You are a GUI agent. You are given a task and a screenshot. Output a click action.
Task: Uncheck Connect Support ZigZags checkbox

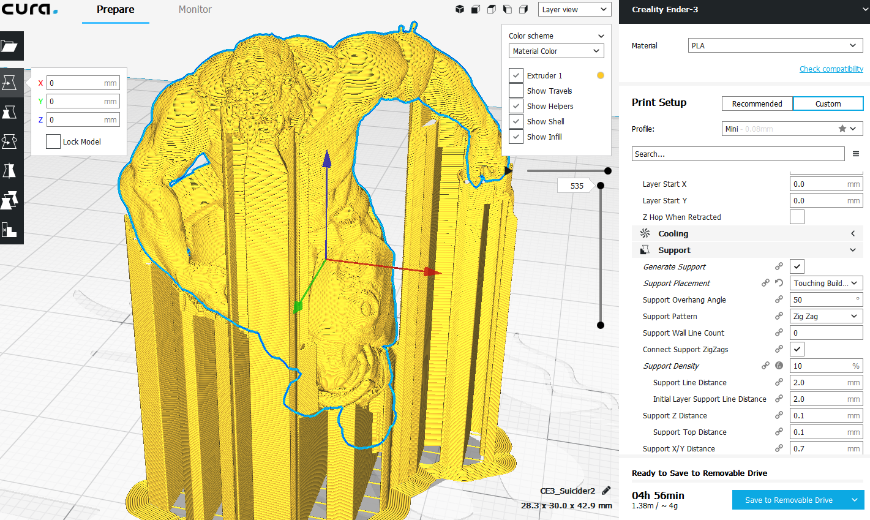pos(797,349)
